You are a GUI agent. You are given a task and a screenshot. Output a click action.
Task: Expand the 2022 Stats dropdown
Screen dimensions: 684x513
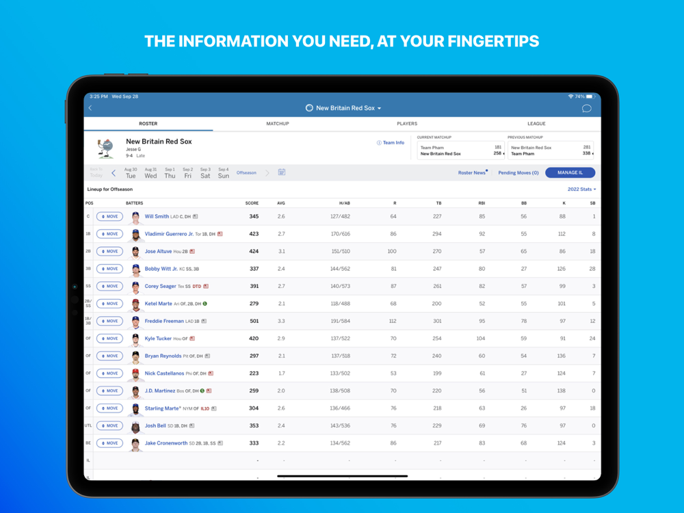[x=581, y=189]
